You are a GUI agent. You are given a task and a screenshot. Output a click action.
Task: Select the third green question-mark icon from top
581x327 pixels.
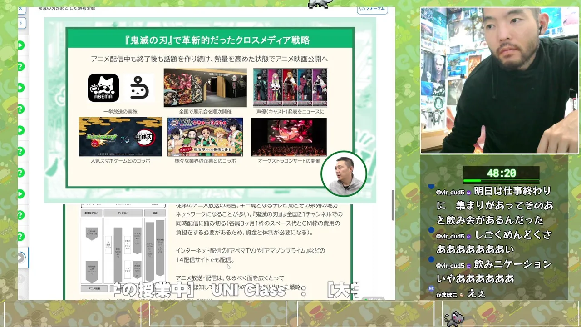(x=20, y=152)
